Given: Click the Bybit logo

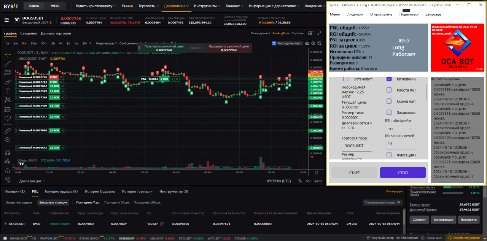Looking at the screenshot, I should pyautogui.click(x=11, y=6).
